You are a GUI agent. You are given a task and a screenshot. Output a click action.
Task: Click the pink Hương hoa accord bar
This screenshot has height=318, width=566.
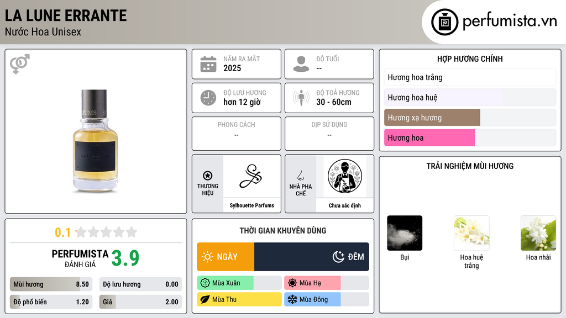pos(429,137)
